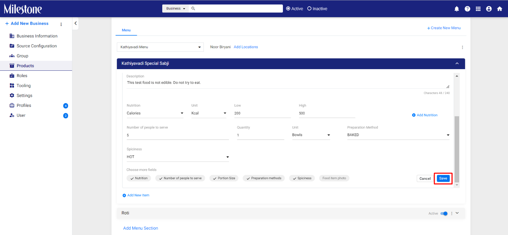Open the Kathiyavadi Menu dropdown

click(x=160, y=47)
